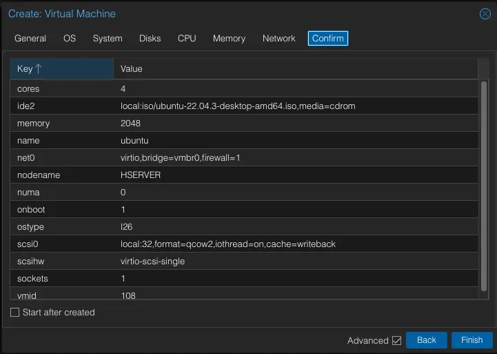Click the Back button
Image resolution: width=497 pixels, height=354 pixels.
pyautogui.click(x=426, y=340)
